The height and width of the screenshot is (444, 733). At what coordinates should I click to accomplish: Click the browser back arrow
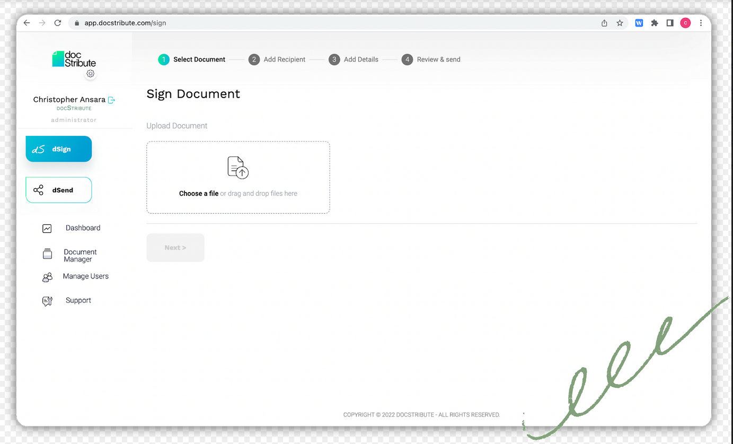(27, 23)
